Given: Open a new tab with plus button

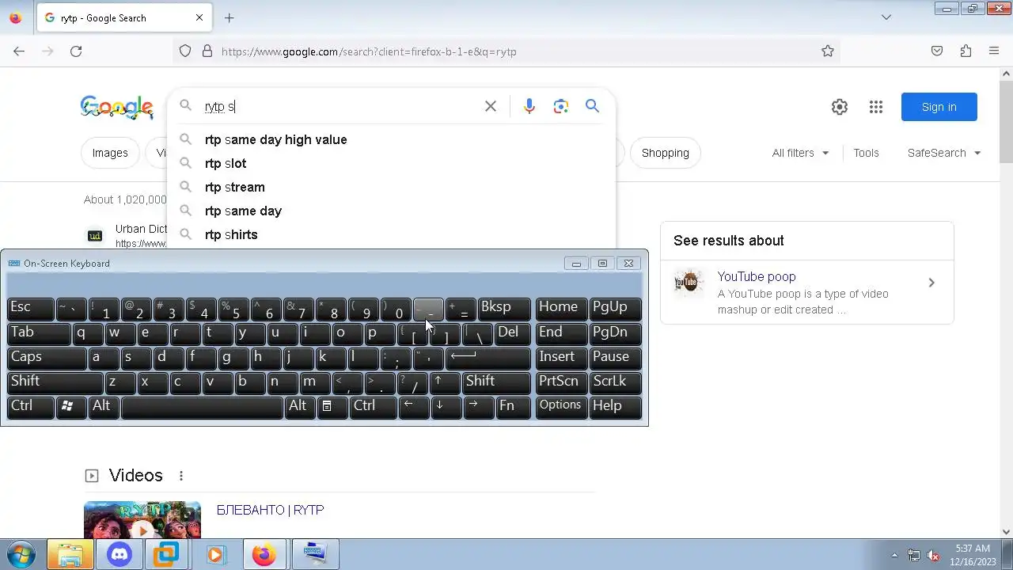Looking at the screenshot, I should point(230,17).
